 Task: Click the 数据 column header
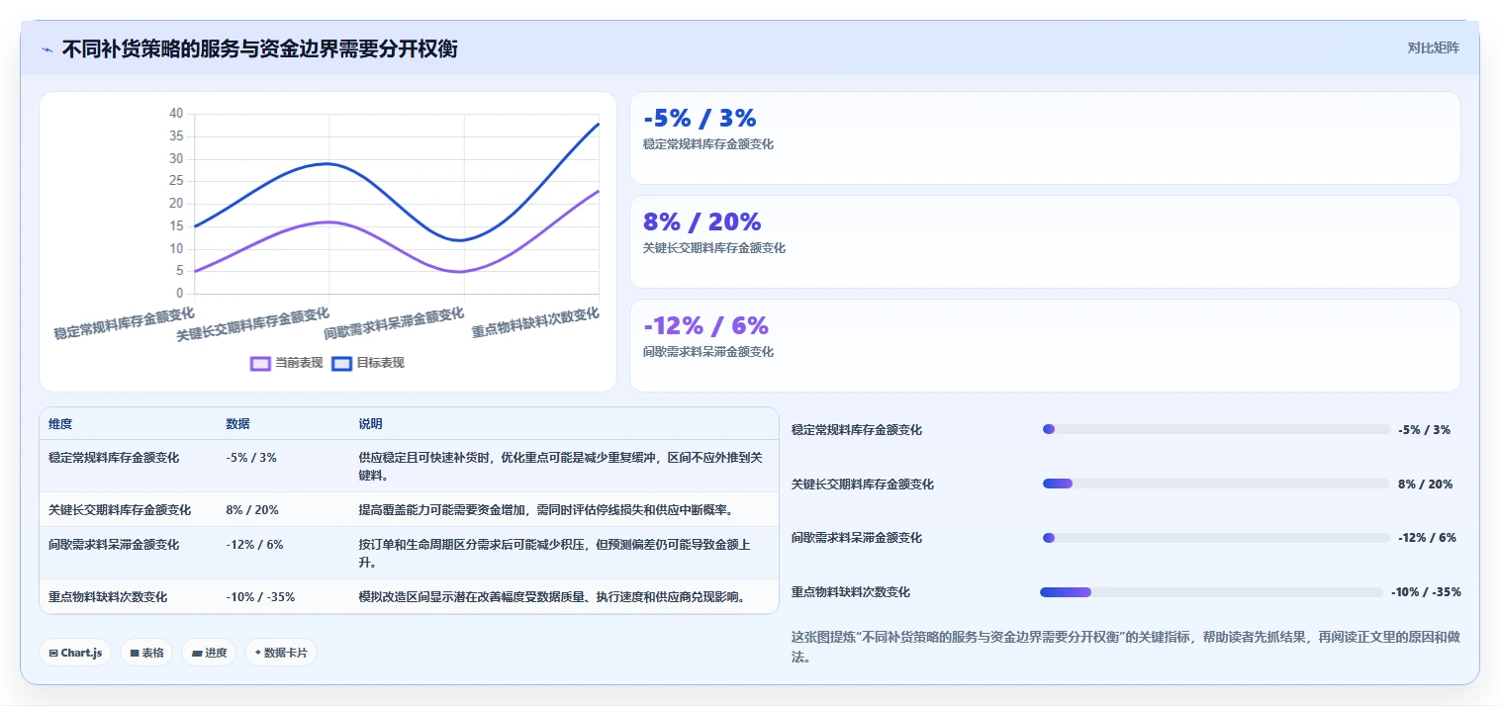pyautogui.click(x=237, y=424)
